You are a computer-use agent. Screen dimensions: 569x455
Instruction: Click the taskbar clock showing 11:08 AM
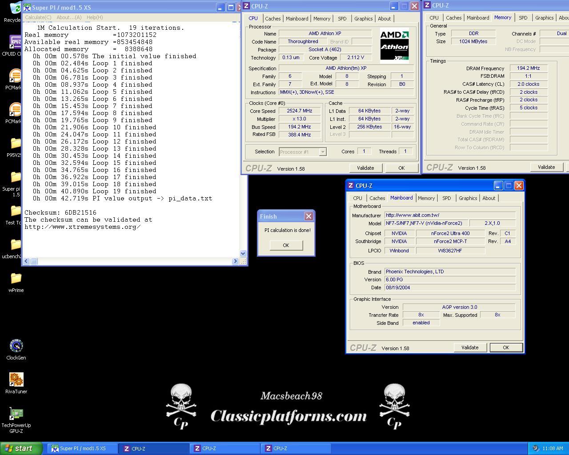point(553,448)
